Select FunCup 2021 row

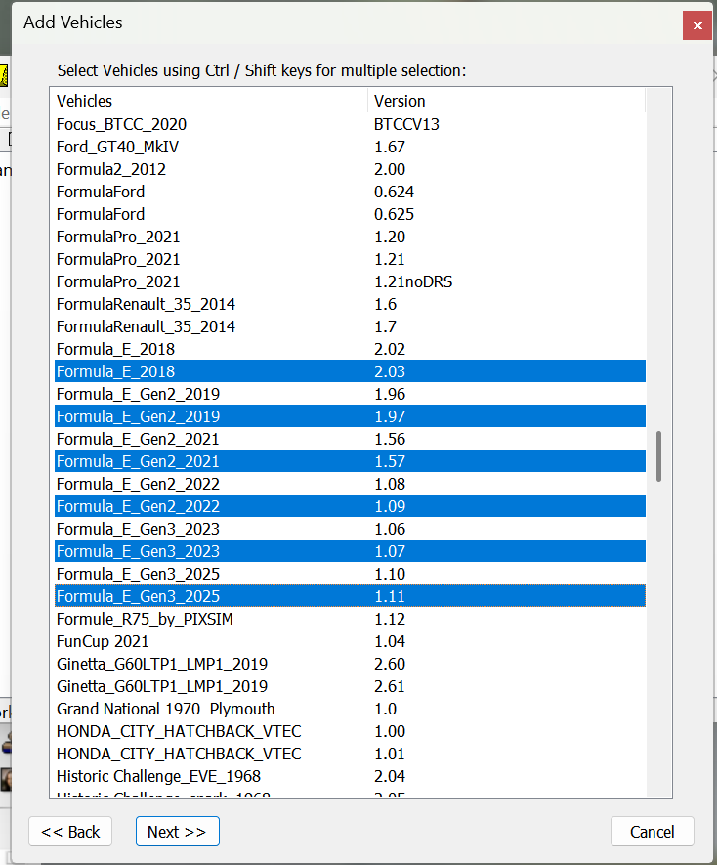[x=351, y=641]
